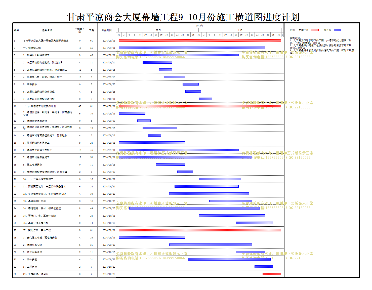Select the red bar for 三、亮化灯具、字体工程
The image size is (372, 290).
point(200,230)
